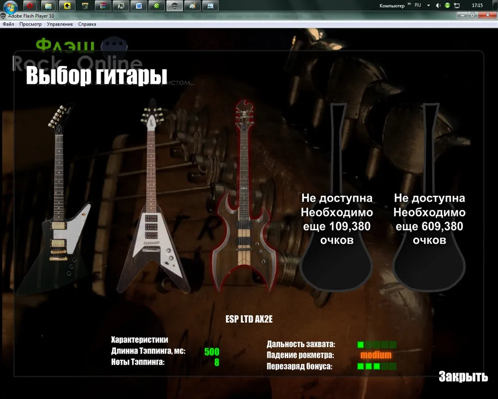498x399 pixels.
Task: Click the orange medium value
Action: (375, 355)
